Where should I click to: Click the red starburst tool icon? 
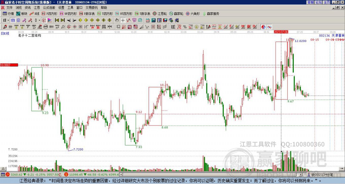pyautogui.click(x=74, y=27)
